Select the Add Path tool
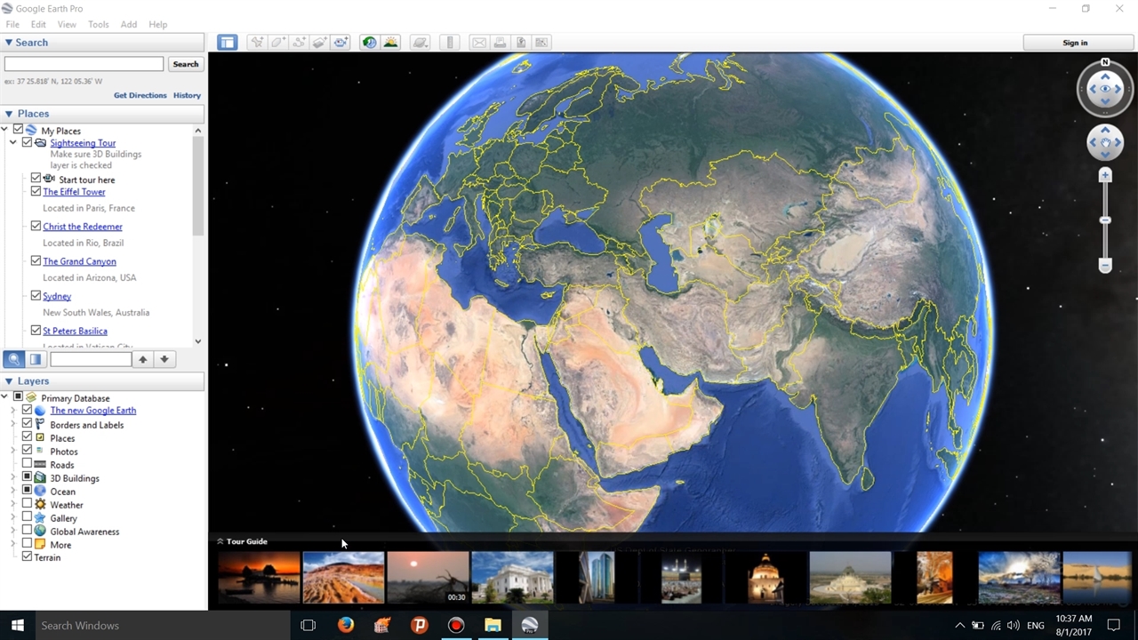The width and height of the screenshot is (1138, 640). pyautogui.click(x=300, y=43)
